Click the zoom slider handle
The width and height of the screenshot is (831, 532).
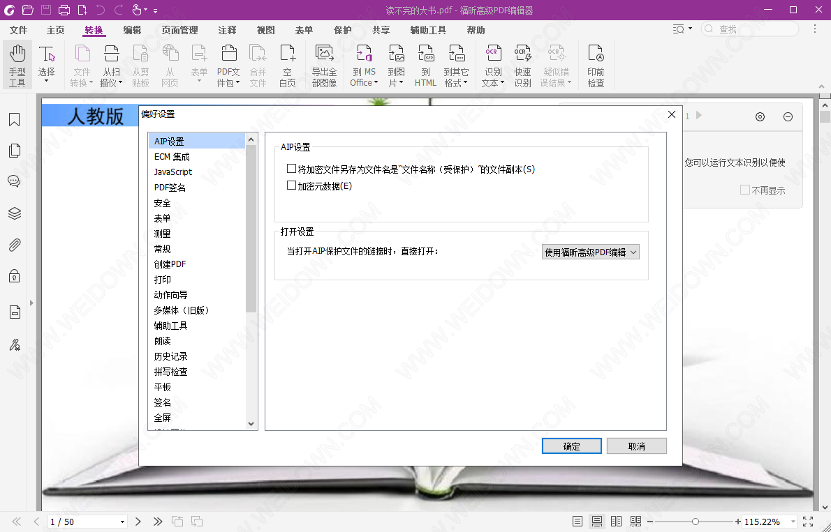point(696,522)
